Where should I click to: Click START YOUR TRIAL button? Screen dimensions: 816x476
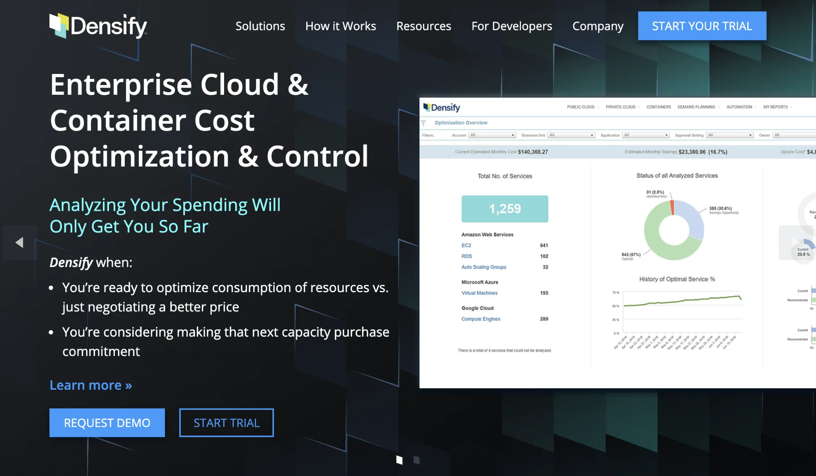702,26
